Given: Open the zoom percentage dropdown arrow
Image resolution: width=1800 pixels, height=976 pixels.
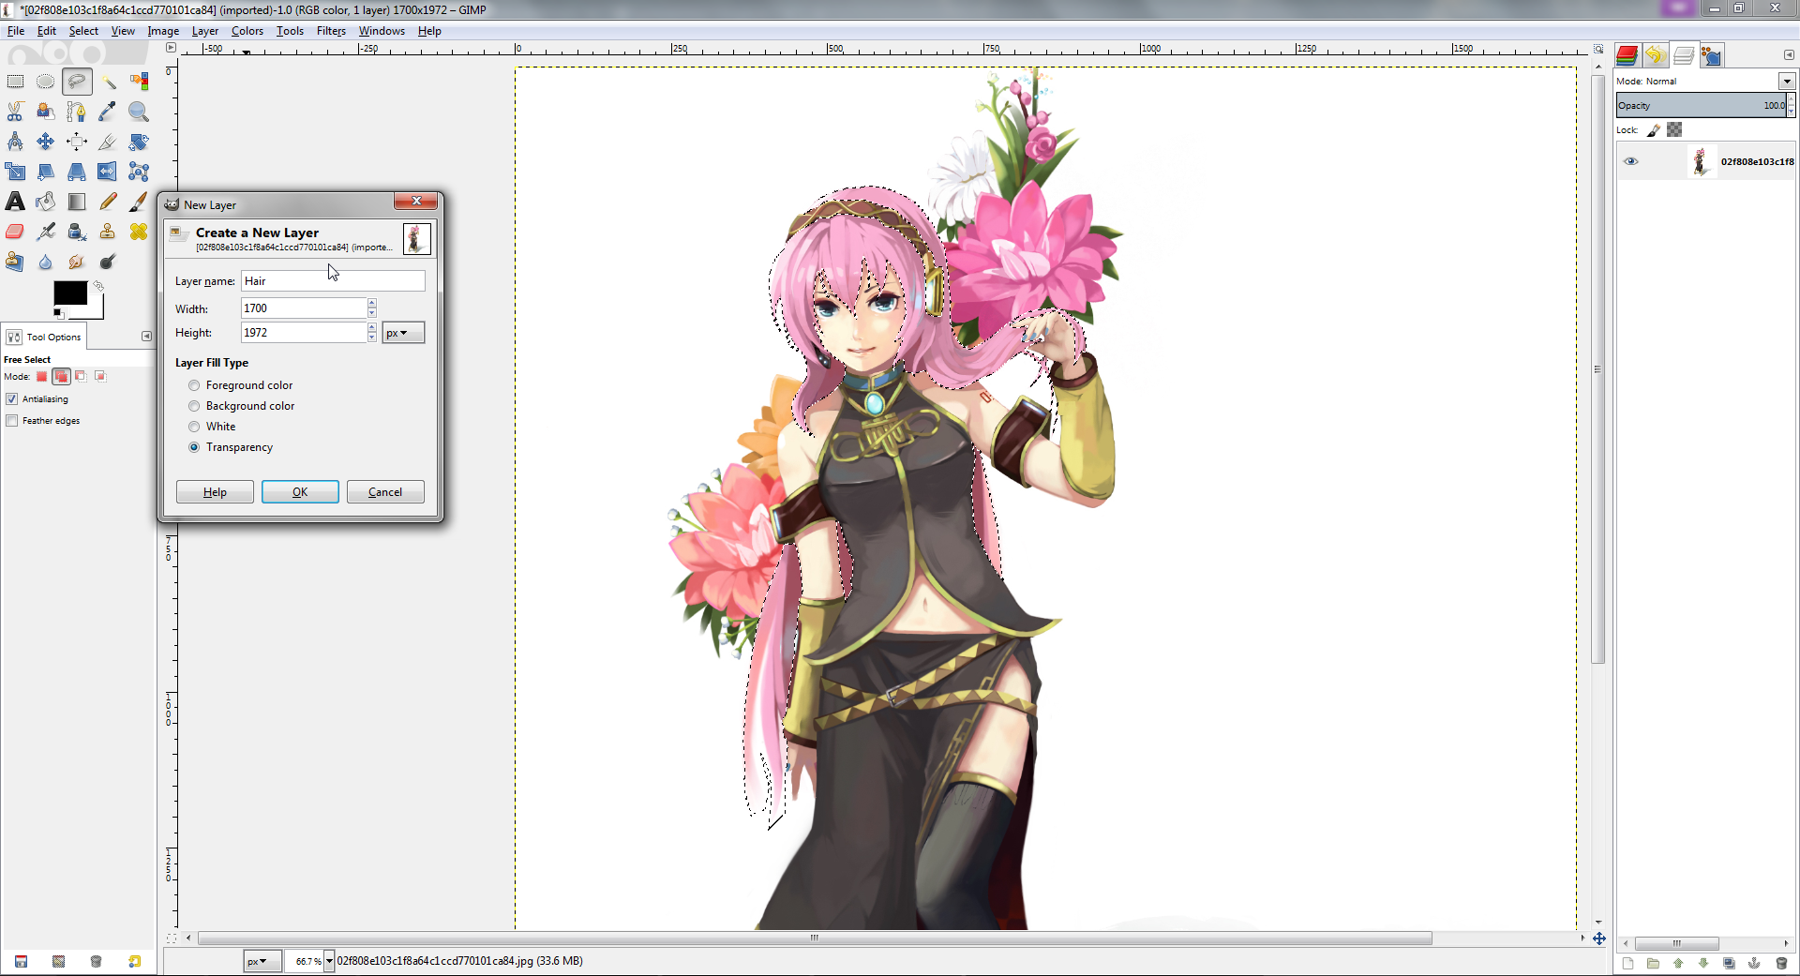Looking at the screenshot, I should [x=329, y=961].
